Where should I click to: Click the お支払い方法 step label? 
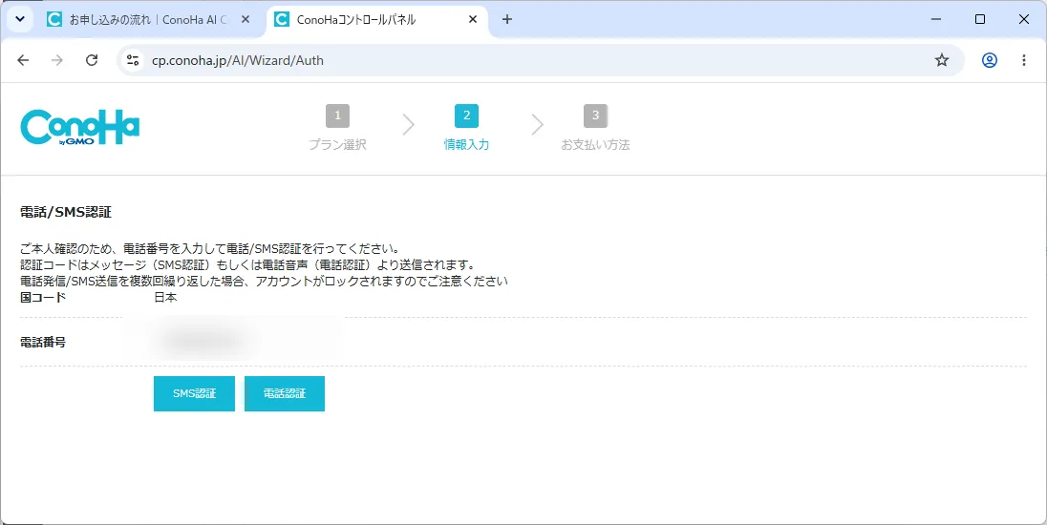pyautogui.click(x=595, y=144)
